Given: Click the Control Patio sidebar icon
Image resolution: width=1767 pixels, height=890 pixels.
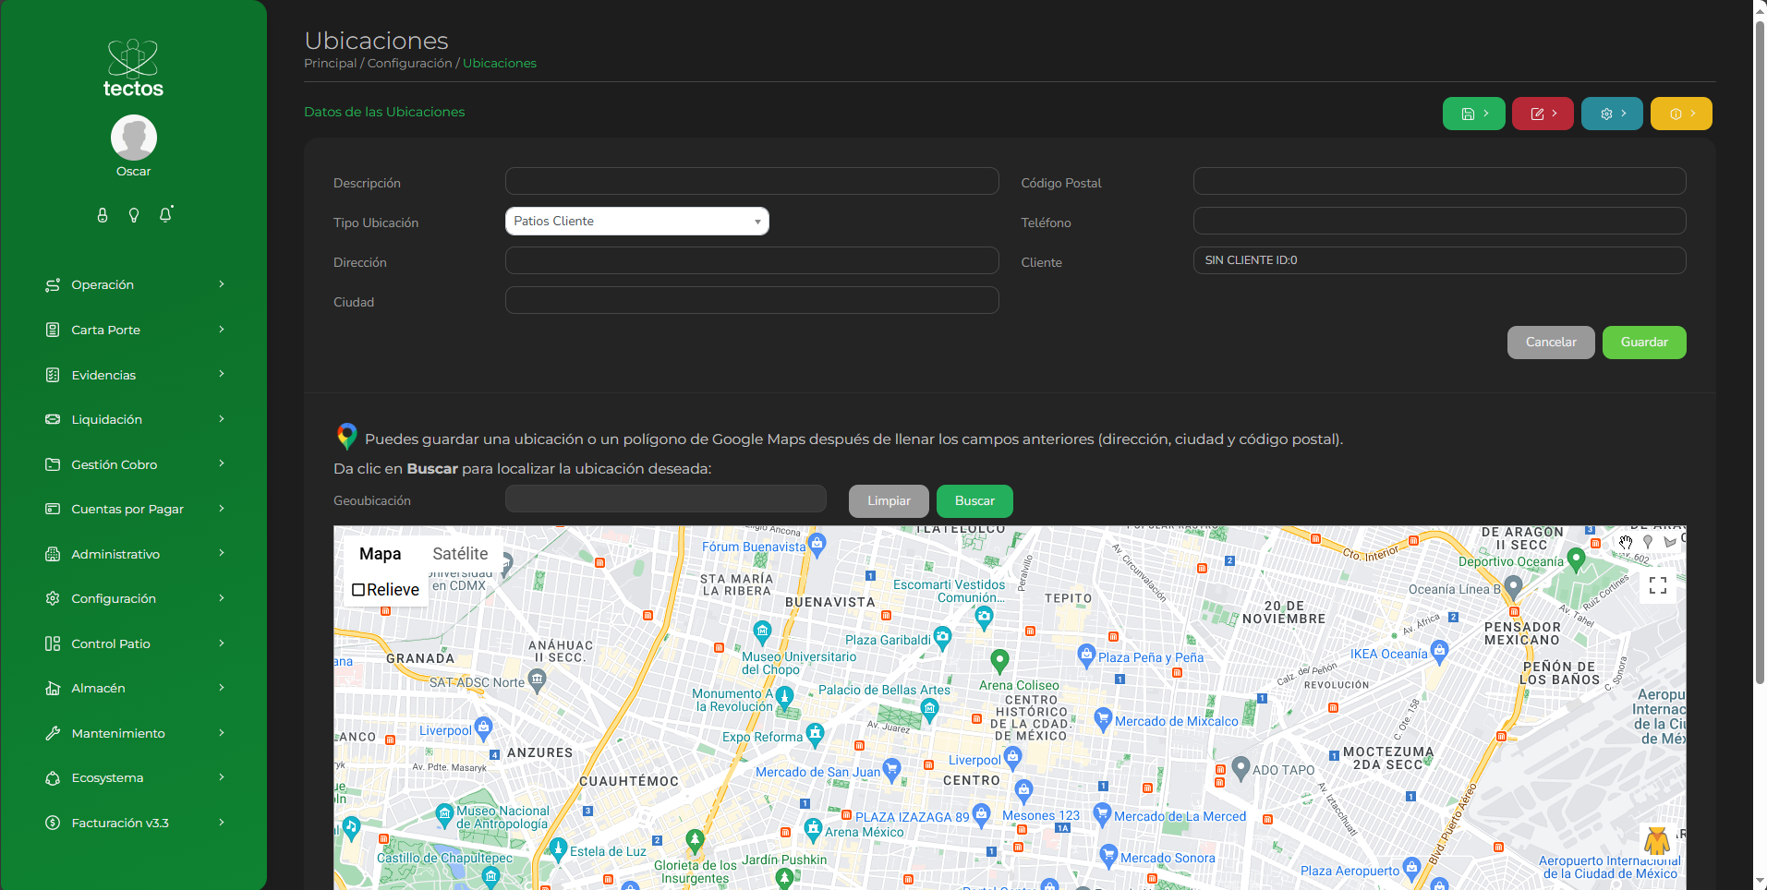Looking at the screenshot, I should pos(53,643).
